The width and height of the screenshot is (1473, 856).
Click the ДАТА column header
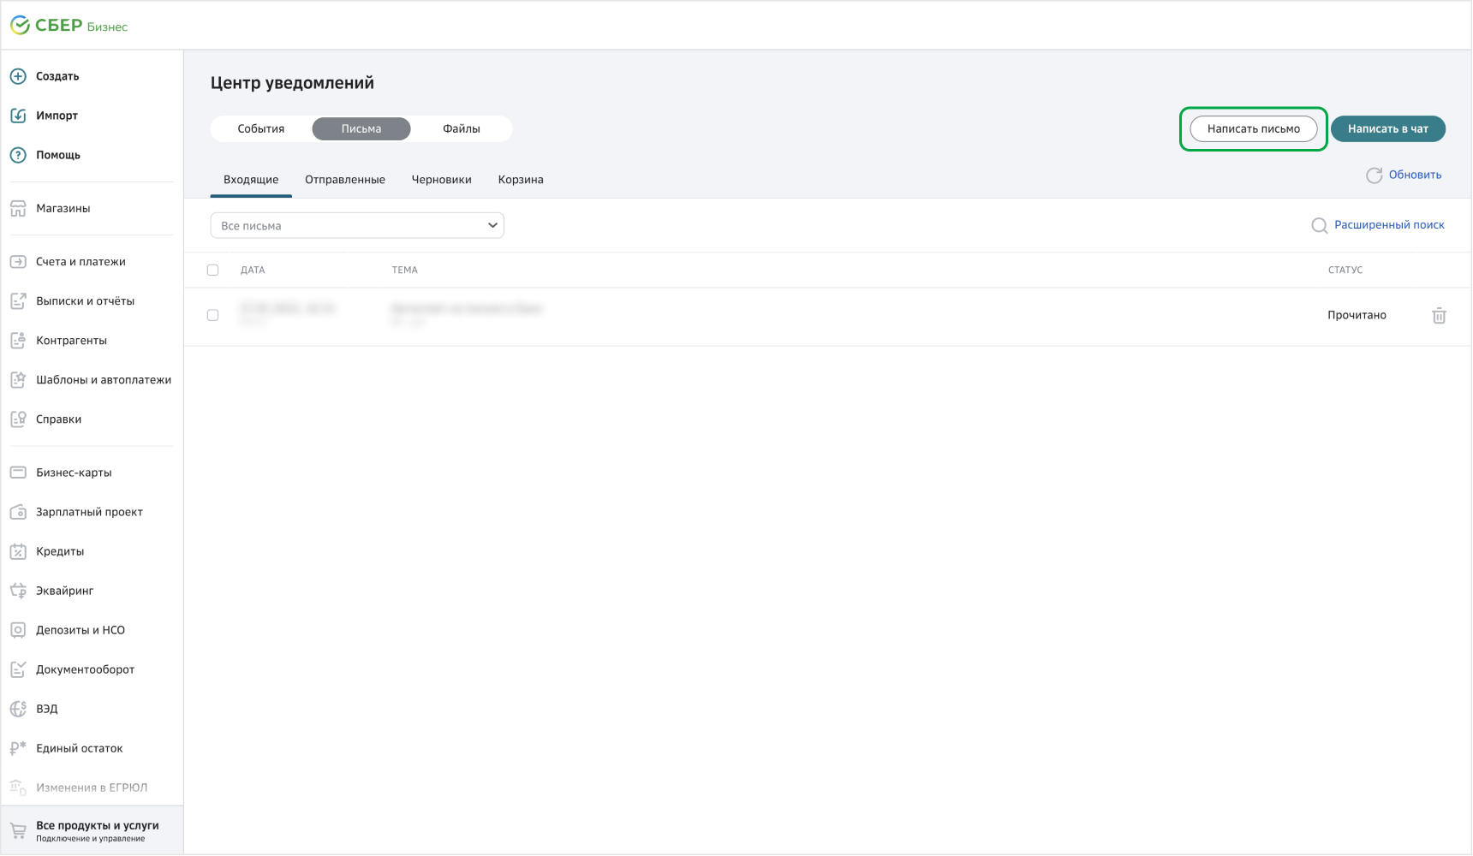click(253, 270)
